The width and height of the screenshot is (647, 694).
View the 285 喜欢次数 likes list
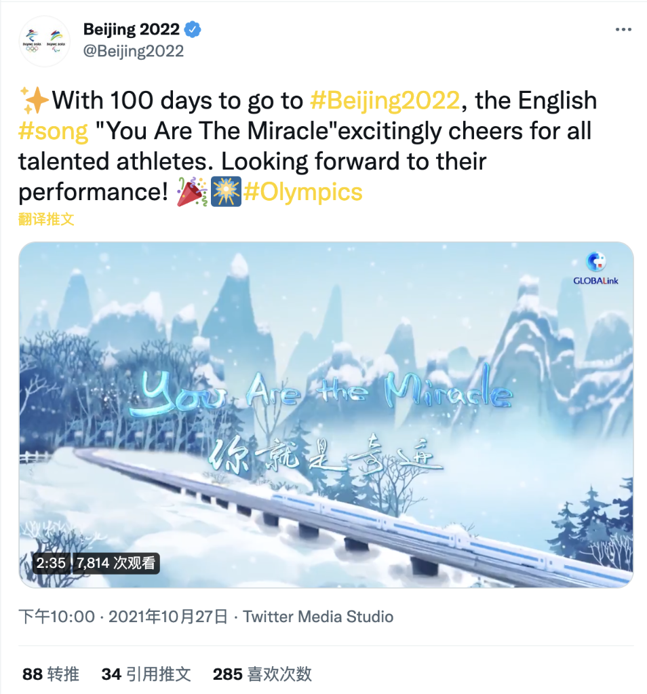[262, 674]
